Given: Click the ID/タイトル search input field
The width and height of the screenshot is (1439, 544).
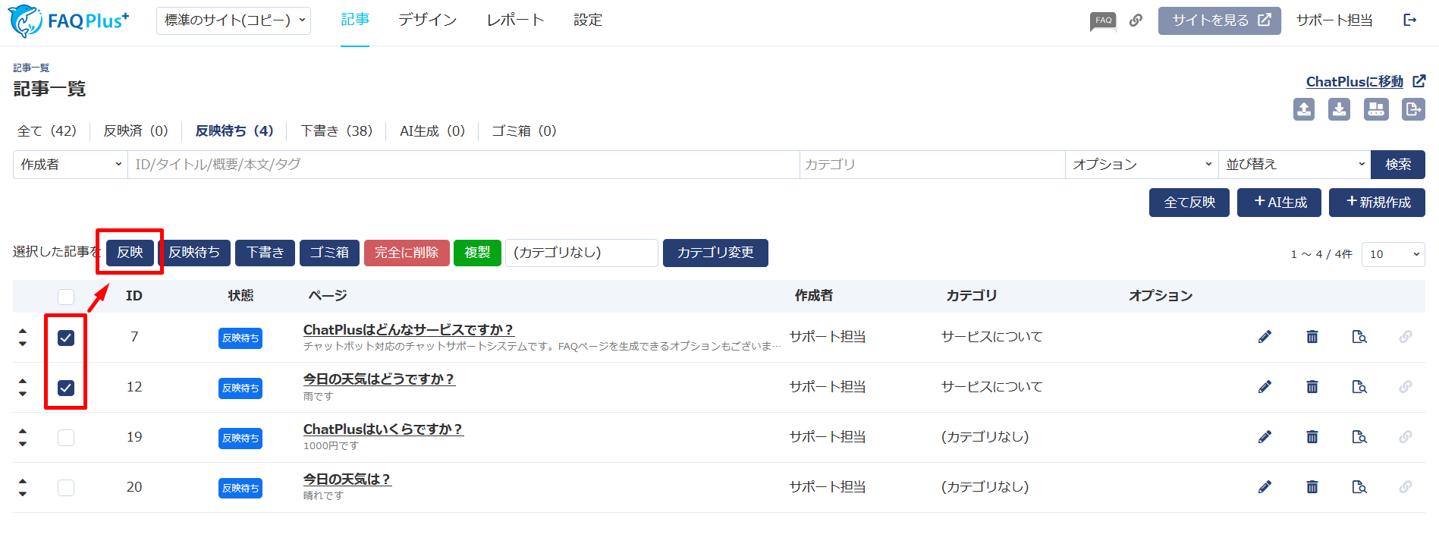Looking at the screenshot, I should tap(463, 165).
